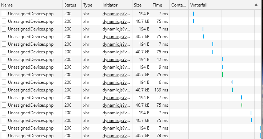Click the xhr type in the 74 ms row
The image size is (263, 139).
point(86,136)
